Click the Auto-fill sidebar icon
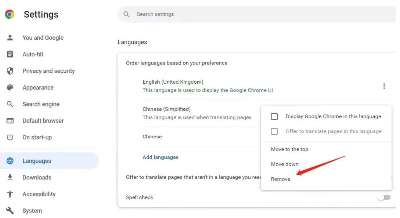The width and height of the screenshot is (400, 218). click(x=9, y=54)
